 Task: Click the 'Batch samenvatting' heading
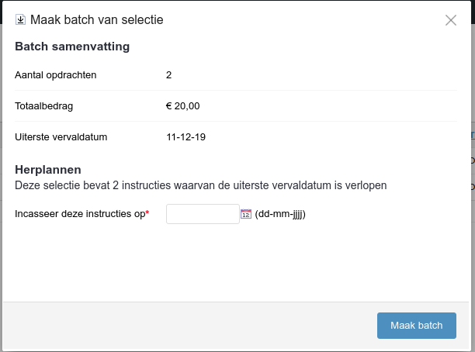(72, 47)
